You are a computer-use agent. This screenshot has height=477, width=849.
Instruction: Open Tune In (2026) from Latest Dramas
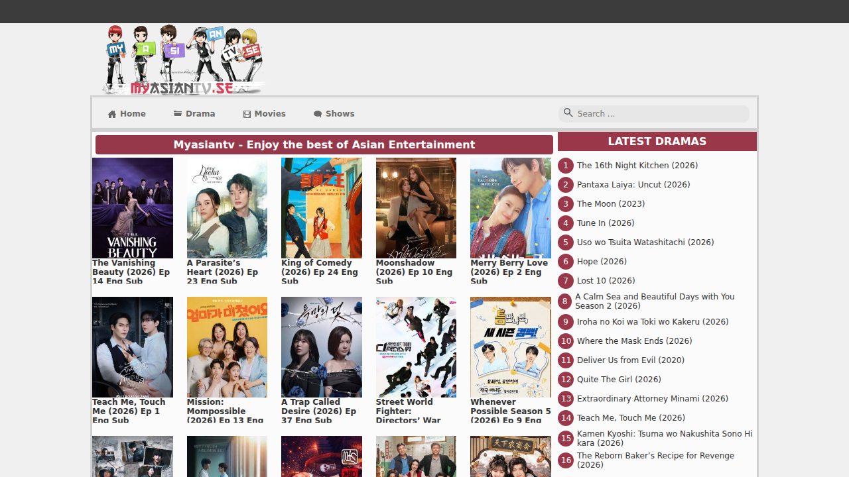(x=606, y=223)
